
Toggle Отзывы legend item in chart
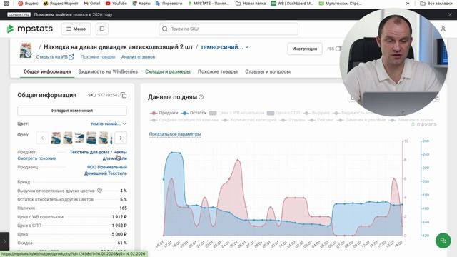point(292,120)
